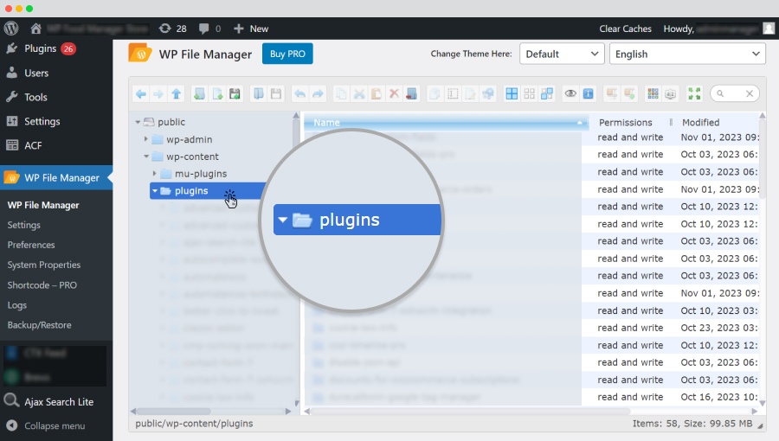Image resolution: width=779 pixels, height=441 pixels.
Task: Click the Paste clipboard icon
Action: (x=377, y=93)
